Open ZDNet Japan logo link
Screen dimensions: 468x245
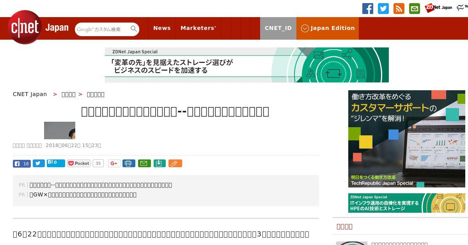pos(438,7)
